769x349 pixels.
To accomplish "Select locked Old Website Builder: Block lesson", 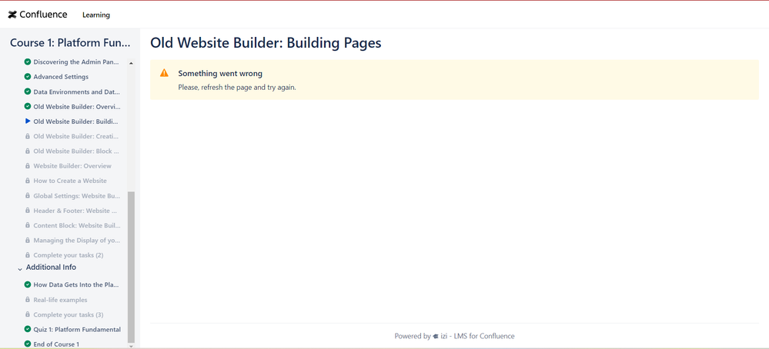I will (x=76, y=151).
